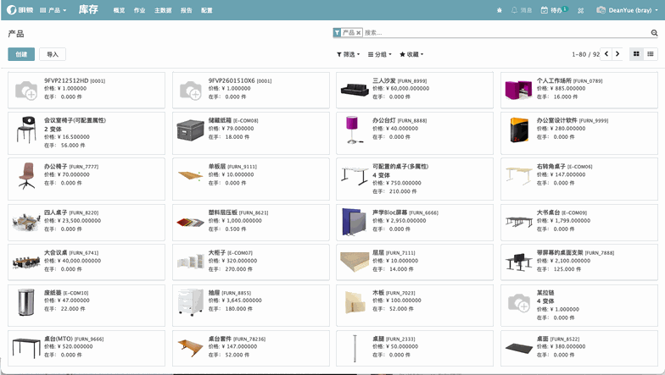Click the 导入 button

tap(53, 54)
